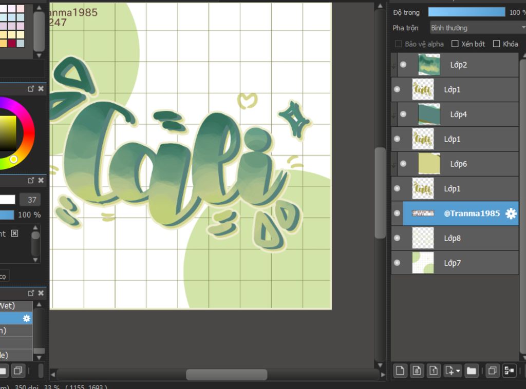Hide the Lớp7 layer
Viewport: 526px width, 389px height.
397,263
